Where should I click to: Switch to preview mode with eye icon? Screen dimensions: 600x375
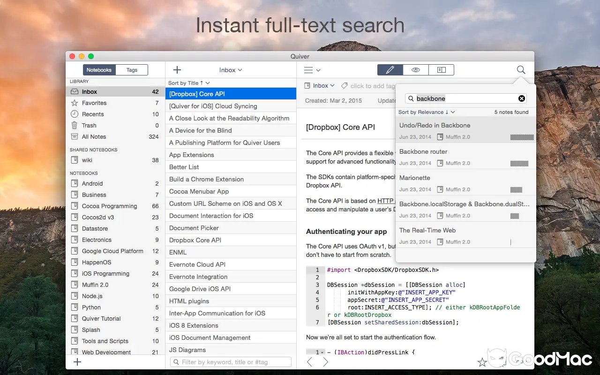(x=416, y=70)
